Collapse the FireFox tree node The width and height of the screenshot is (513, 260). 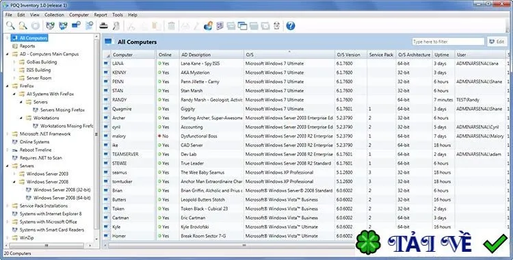[x=8, y=86]
